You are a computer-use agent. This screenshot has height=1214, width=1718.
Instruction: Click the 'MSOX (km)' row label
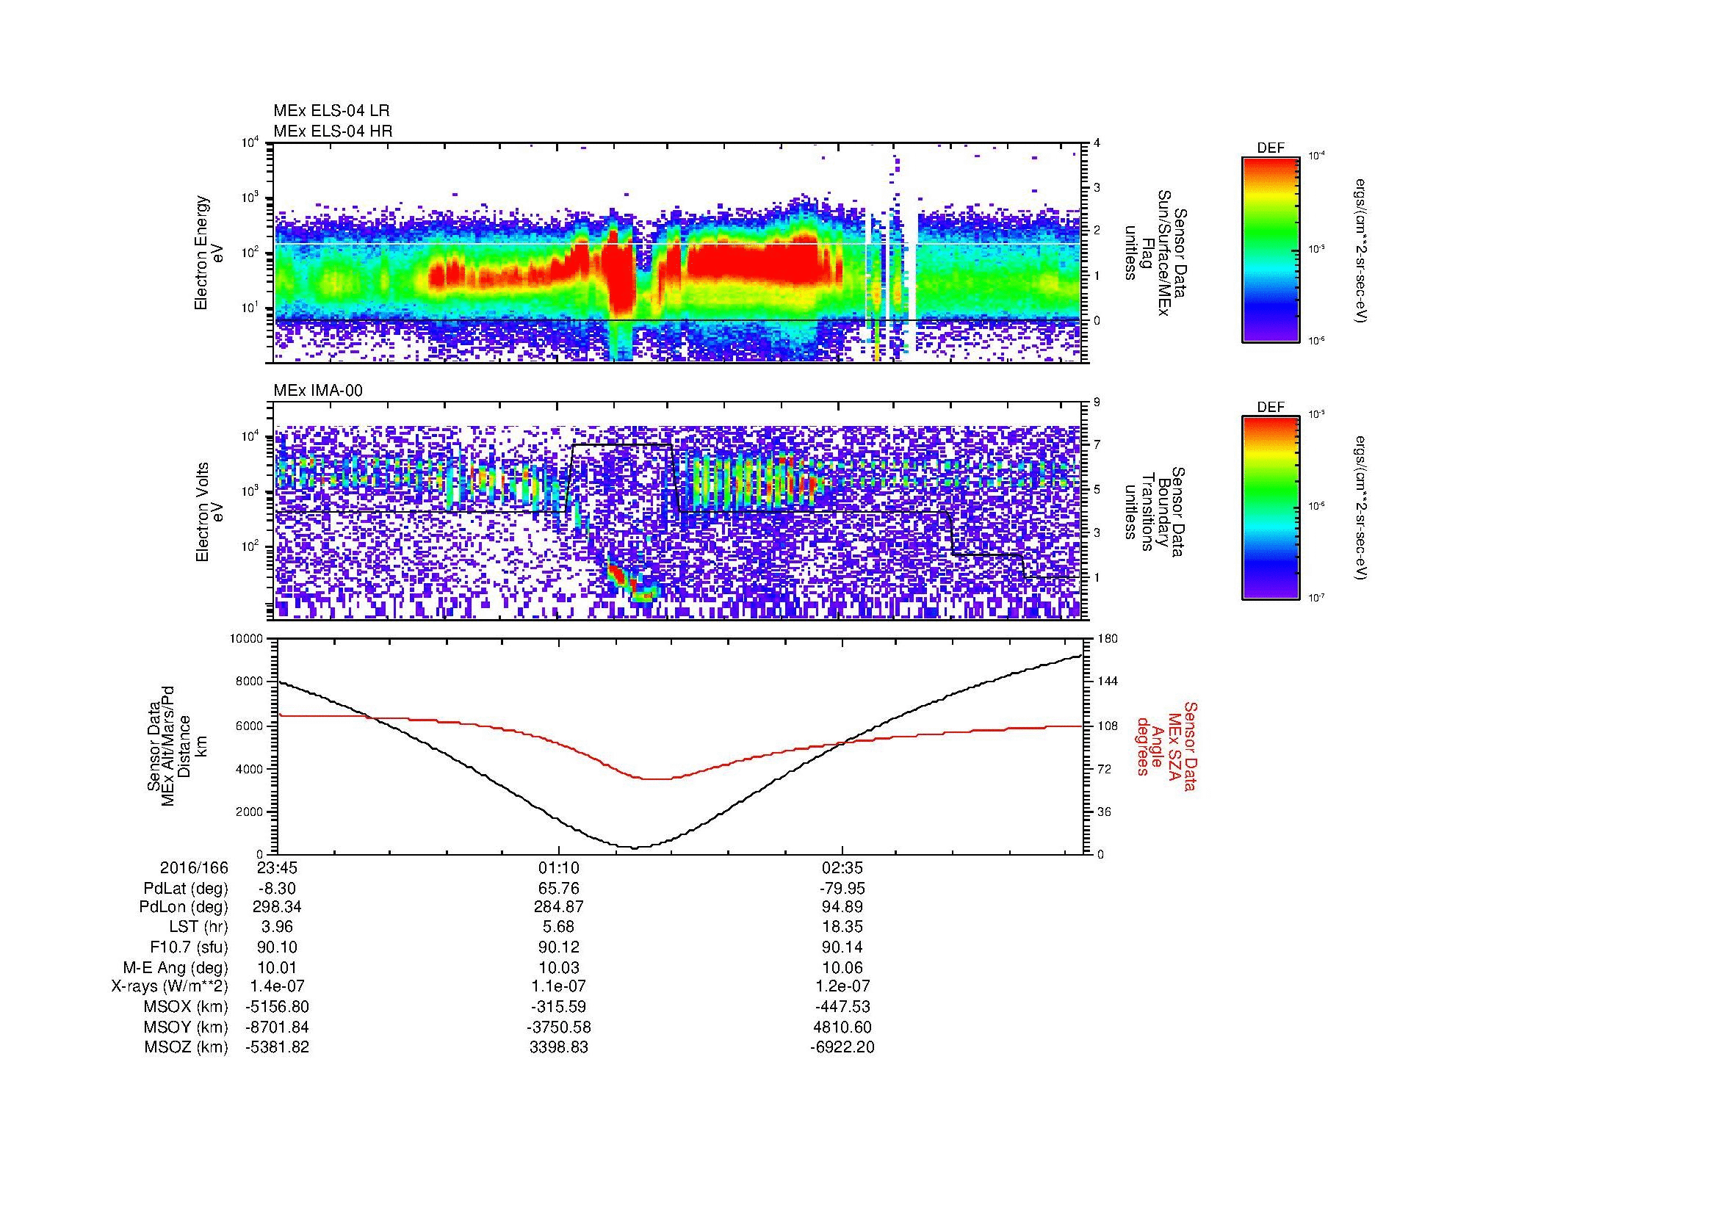(x=186, y=1007)
